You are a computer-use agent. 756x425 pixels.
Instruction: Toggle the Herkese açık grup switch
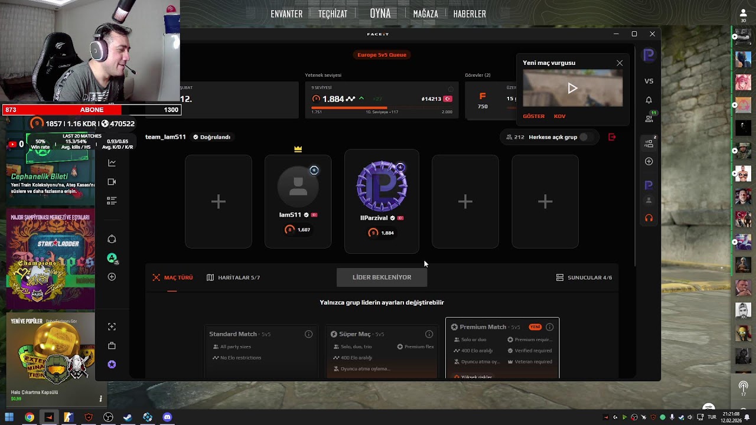point(586,137)
